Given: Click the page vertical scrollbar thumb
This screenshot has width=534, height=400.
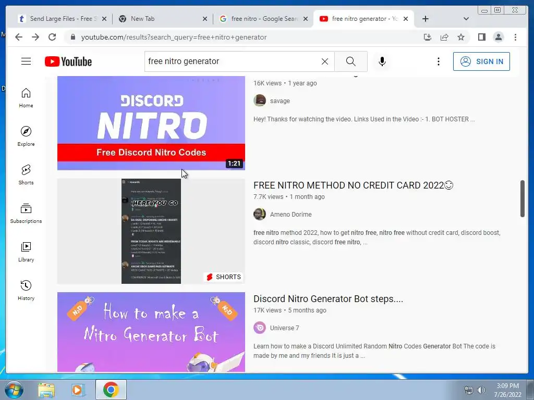Looking at the screenshot, I should click(523, 198).
